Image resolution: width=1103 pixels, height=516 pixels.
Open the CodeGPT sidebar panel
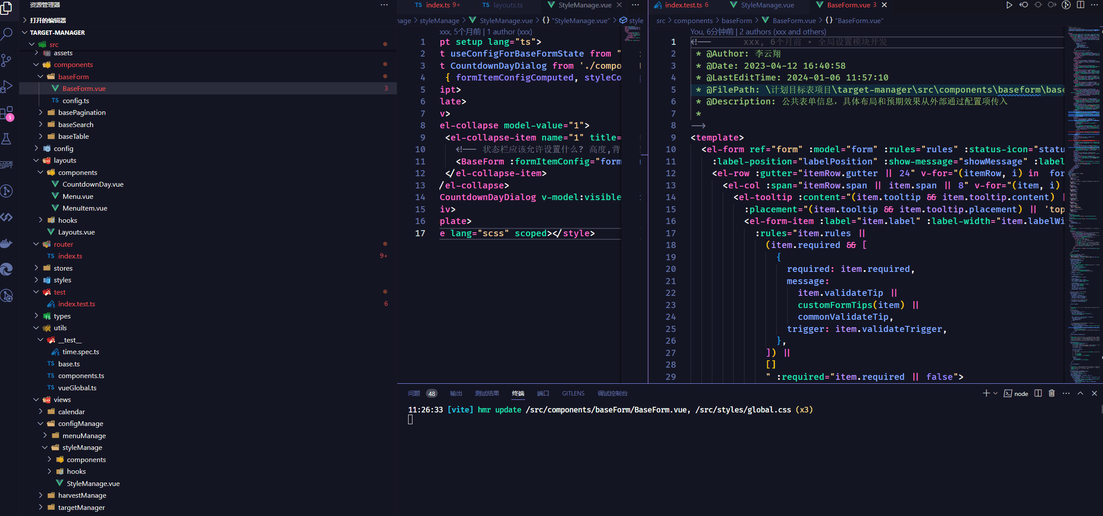[7, 164]
